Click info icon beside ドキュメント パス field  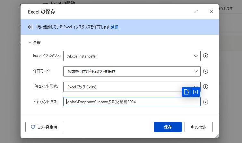pos(205,102)
